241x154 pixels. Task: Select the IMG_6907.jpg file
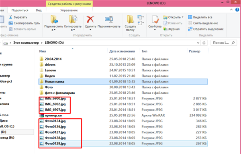point(123,109)
